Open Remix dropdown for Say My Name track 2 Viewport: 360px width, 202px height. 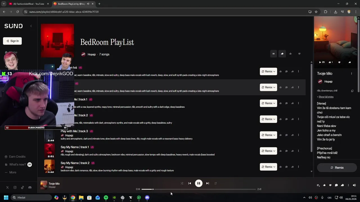click(268, 167)
